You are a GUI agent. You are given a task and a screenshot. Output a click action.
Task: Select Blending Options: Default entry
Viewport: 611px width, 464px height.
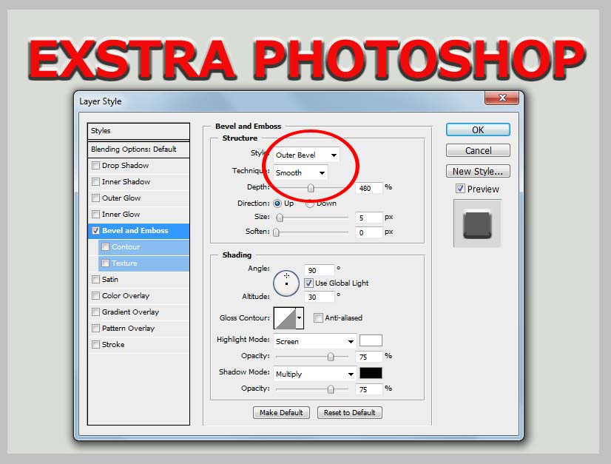tap(139, 149)
